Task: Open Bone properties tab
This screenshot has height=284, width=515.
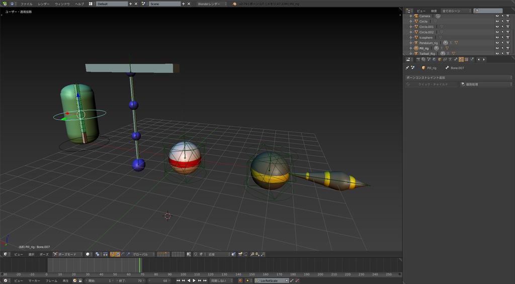Action: click(x=456, y=59)
